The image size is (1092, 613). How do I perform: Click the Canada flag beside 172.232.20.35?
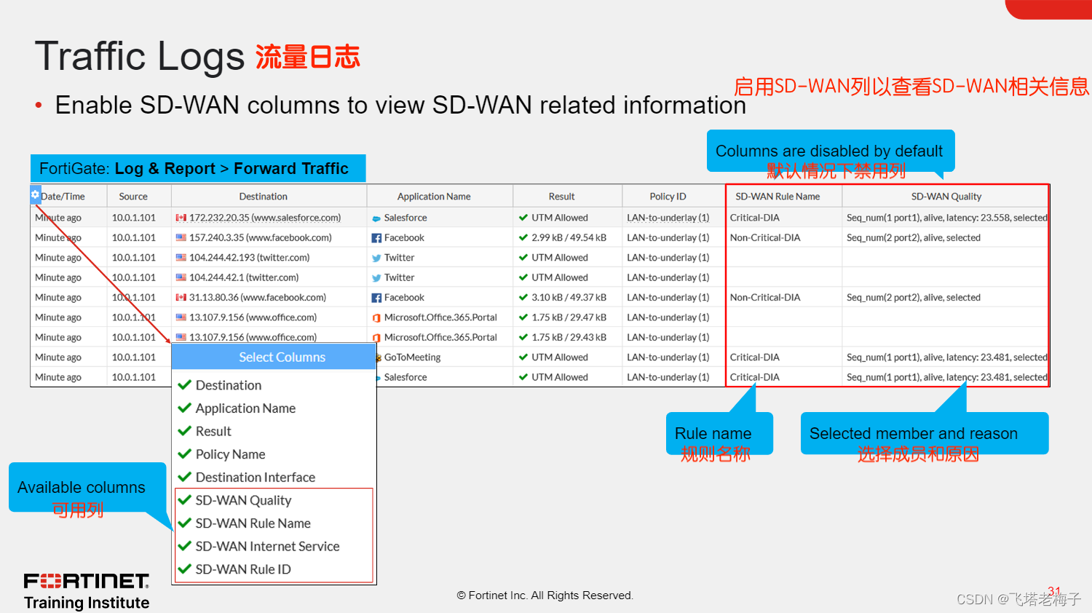[x=181, y=218]
